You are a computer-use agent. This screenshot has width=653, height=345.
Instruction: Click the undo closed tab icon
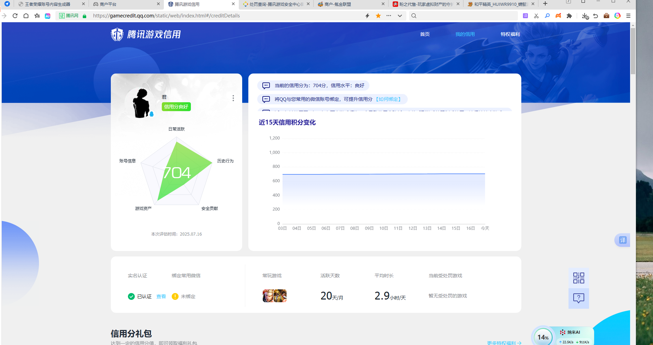[596, 16]
